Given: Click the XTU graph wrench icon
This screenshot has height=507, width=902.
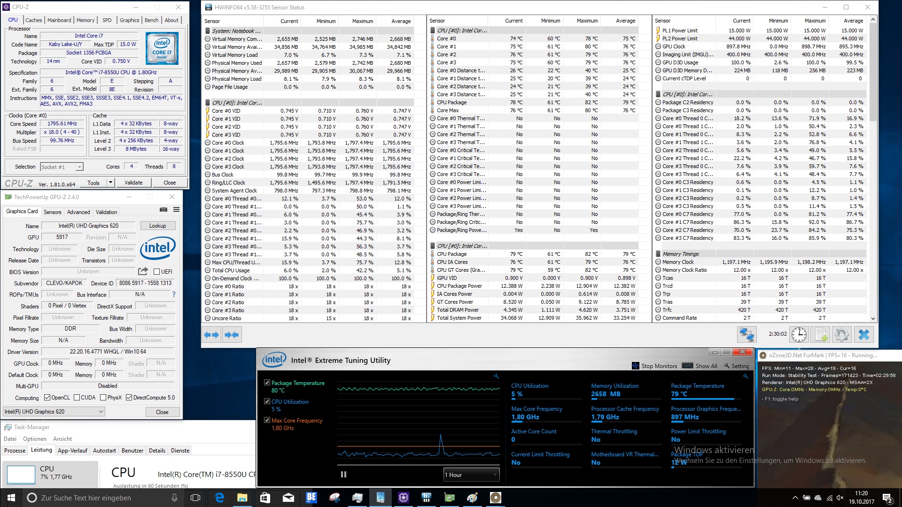Looking at the screenshot, I should point(496,376).
